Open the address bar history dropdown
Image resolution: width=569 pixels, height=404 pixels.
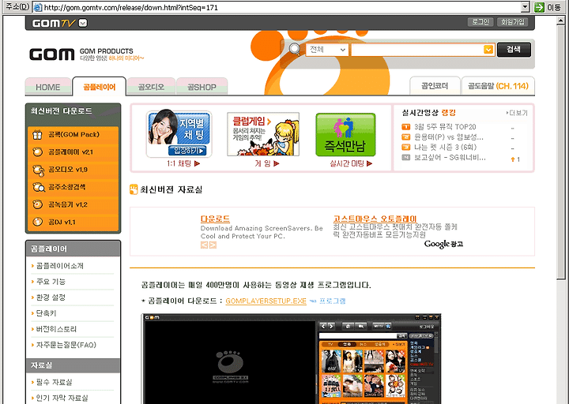(525, 7)
